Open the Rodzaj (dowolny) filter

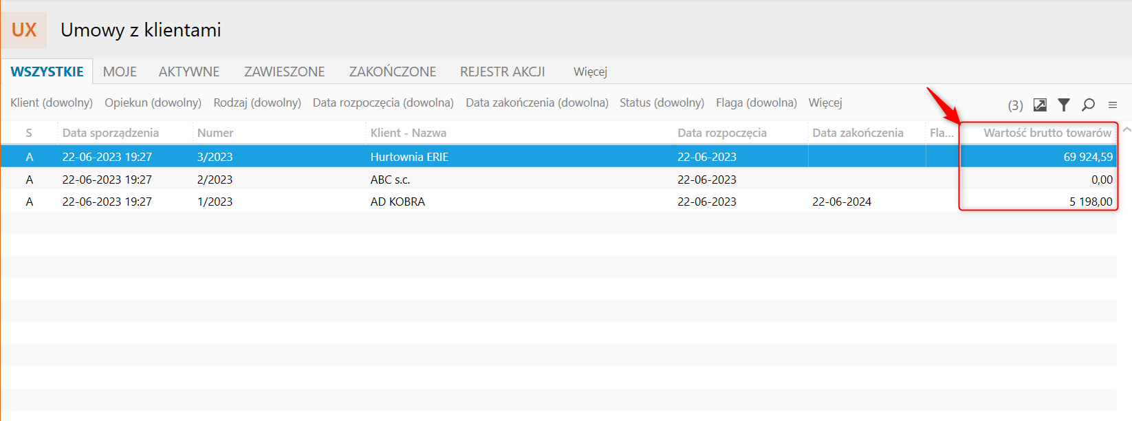pyautogui.click(x=257, y=102)
